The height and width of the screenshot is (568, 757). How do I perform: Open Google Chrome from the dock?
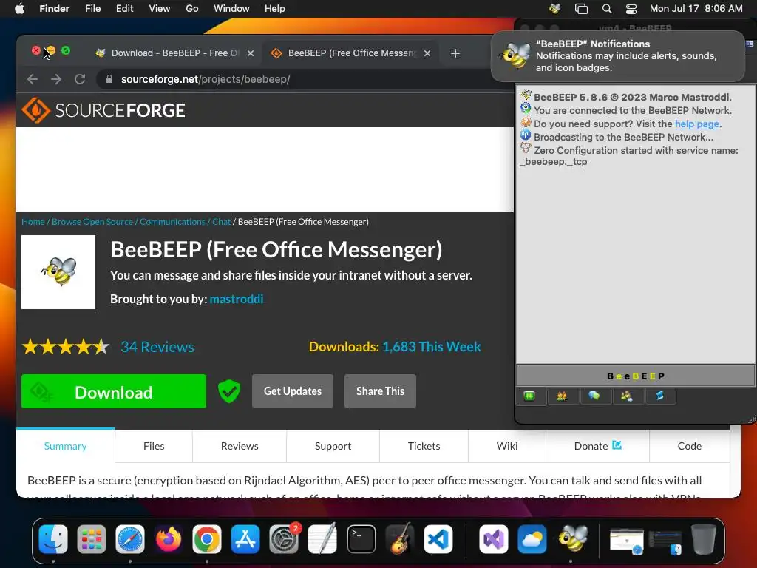point(207,539)
